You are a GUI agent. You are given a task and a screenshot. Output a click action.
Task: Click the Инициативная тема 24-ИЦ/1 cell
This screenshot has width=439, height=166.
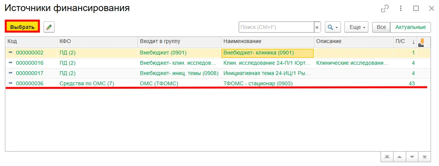pos(268,73)
